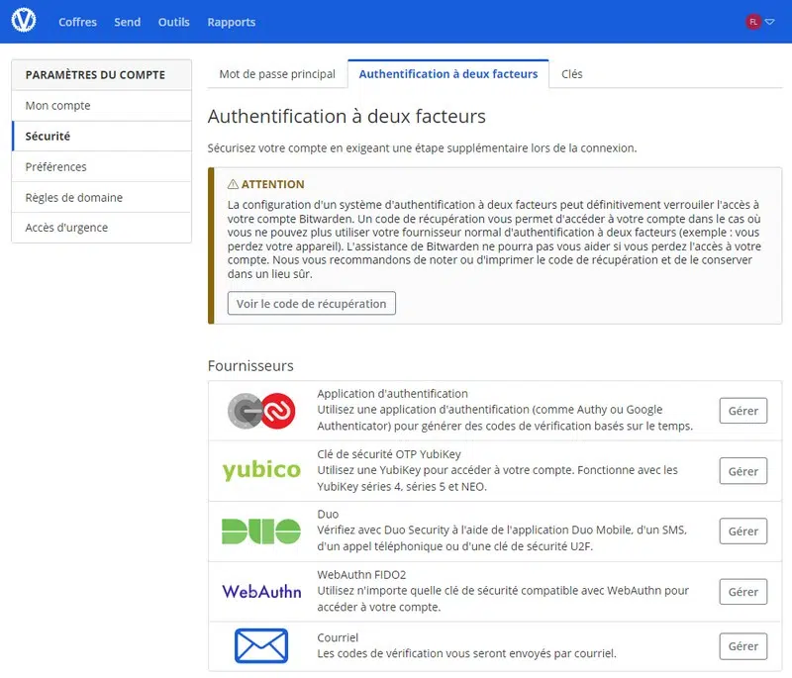
Task: Open Accès d'urgence in sidebar
Action: [x=66, y=228]
